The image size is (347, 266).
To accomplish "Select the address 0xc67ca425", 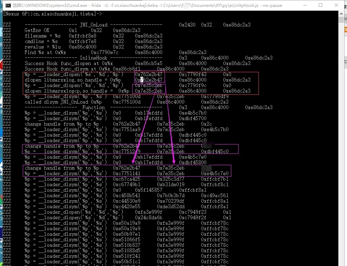I will 127,179.
